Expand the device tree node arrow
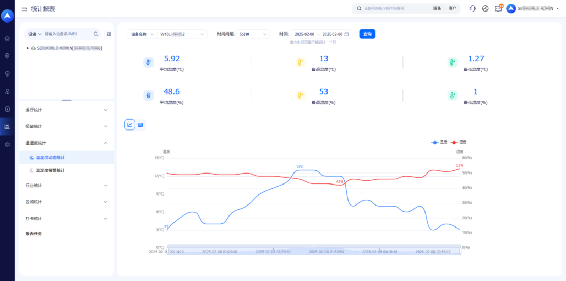 (x=28, y=48)
